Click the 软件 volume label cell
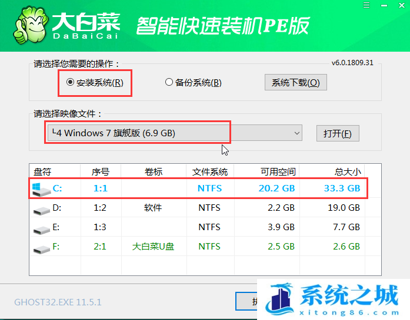410x320 pixels. 153,208
